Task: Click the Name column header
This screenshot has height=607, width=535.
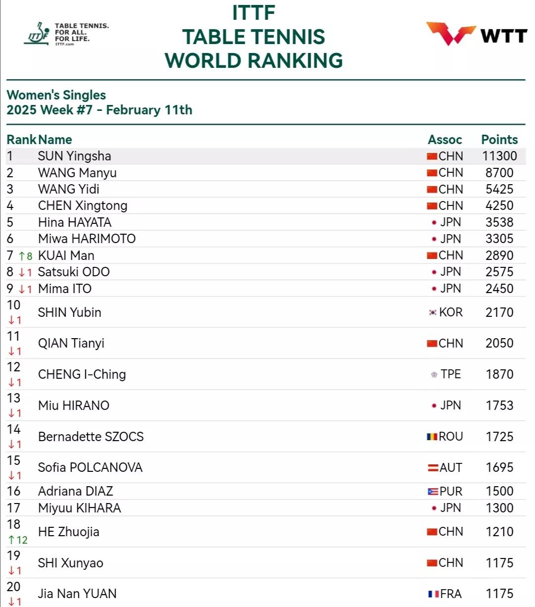Action: point(55,140)
